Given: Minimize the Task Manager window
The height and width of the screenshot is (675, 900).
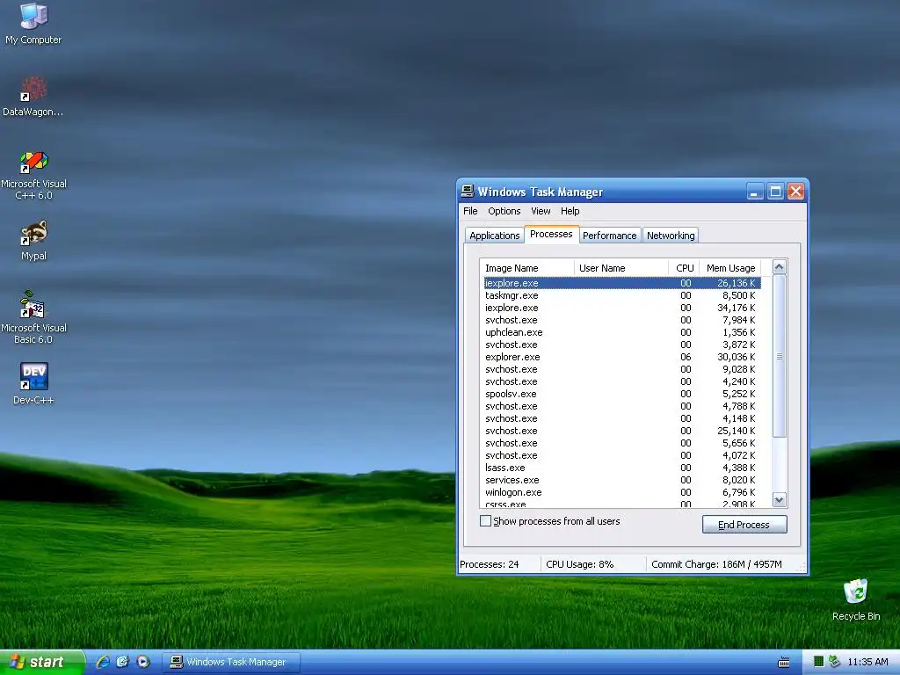Looking at the screenshot, I should (755, 191).
